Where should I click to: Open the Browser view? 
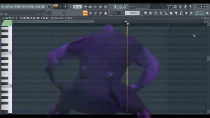(166, 13)
